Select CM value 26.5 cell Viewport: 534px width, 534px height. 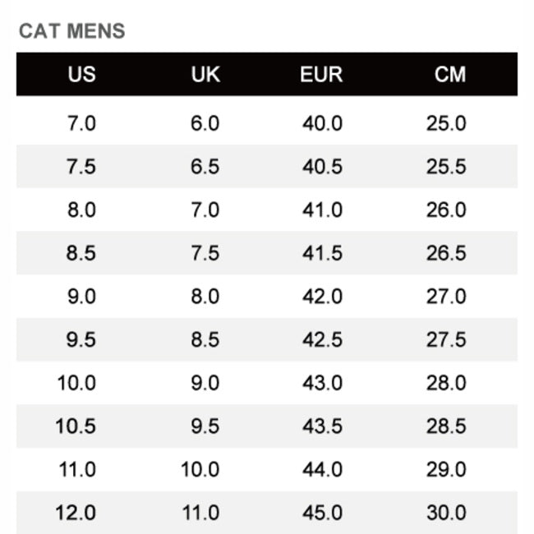click(x=446, y=253)
